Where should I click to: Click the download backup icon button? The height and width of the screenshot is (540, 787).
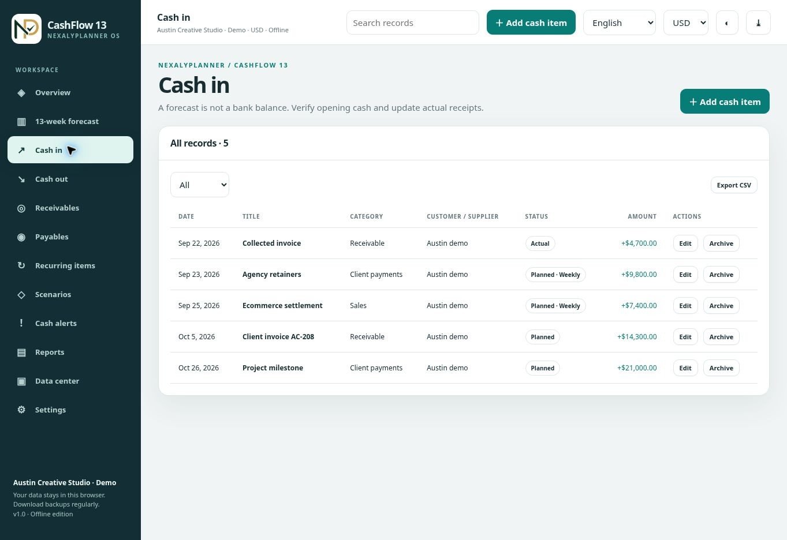coord(758,23)
